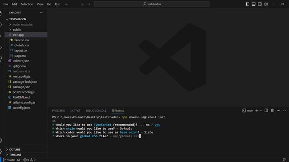Click the eye icon beside the master branch
Image resolution: width=289 pixels, height=162 pixels.
coord(19,160)
